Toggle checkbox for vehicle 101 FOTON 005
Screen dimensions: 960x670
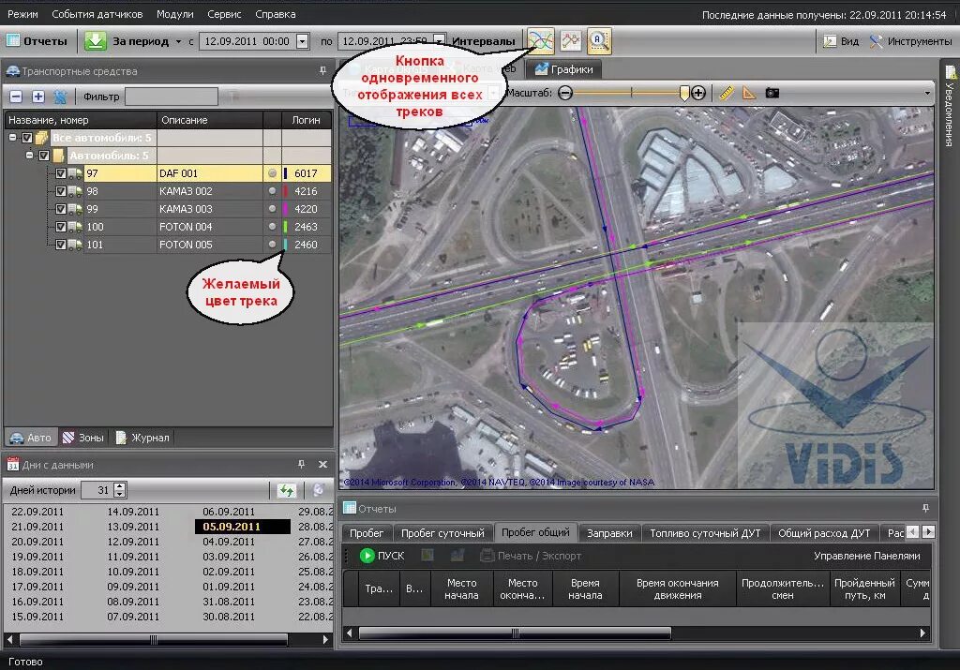61,245
